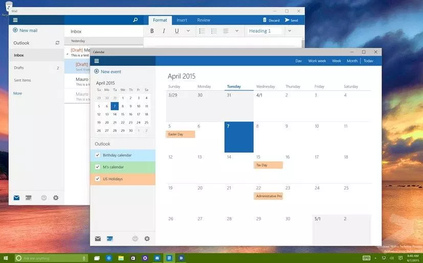Open settings gear in Calendar window
This screenshot has height=263, width=423.
147,238
